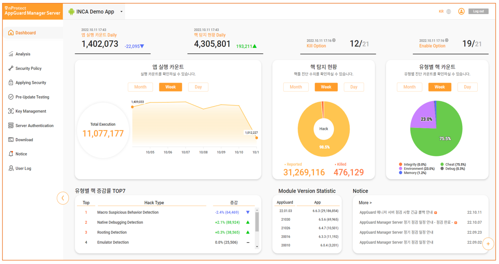Screen dimensions: 499x264
Task: Click the Android robot app icon
Action: (x=71, y=12)
